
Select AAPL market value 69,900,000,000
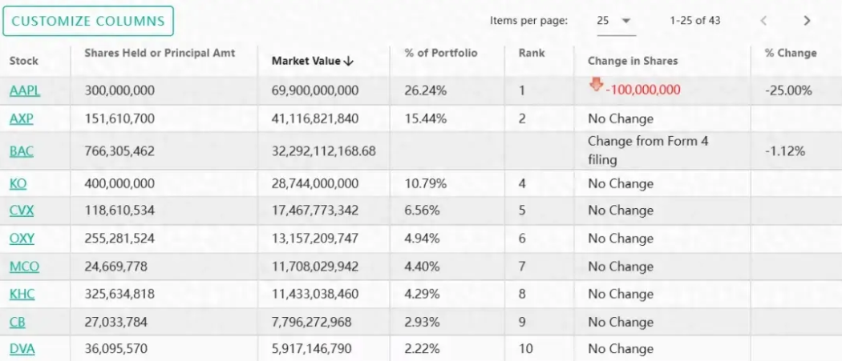314,90
